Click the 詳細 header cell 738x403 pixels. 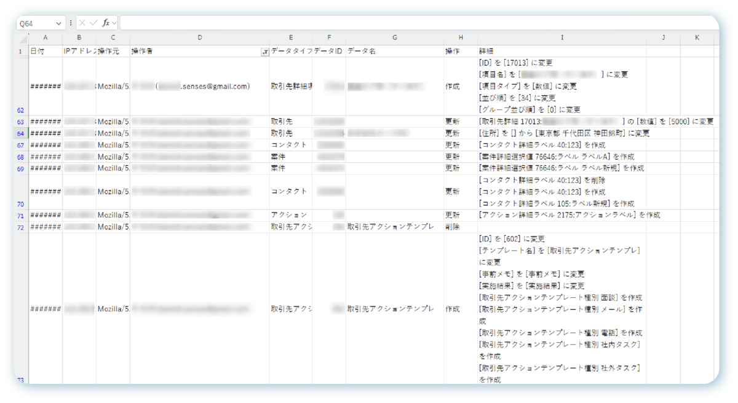pos(561,52)
